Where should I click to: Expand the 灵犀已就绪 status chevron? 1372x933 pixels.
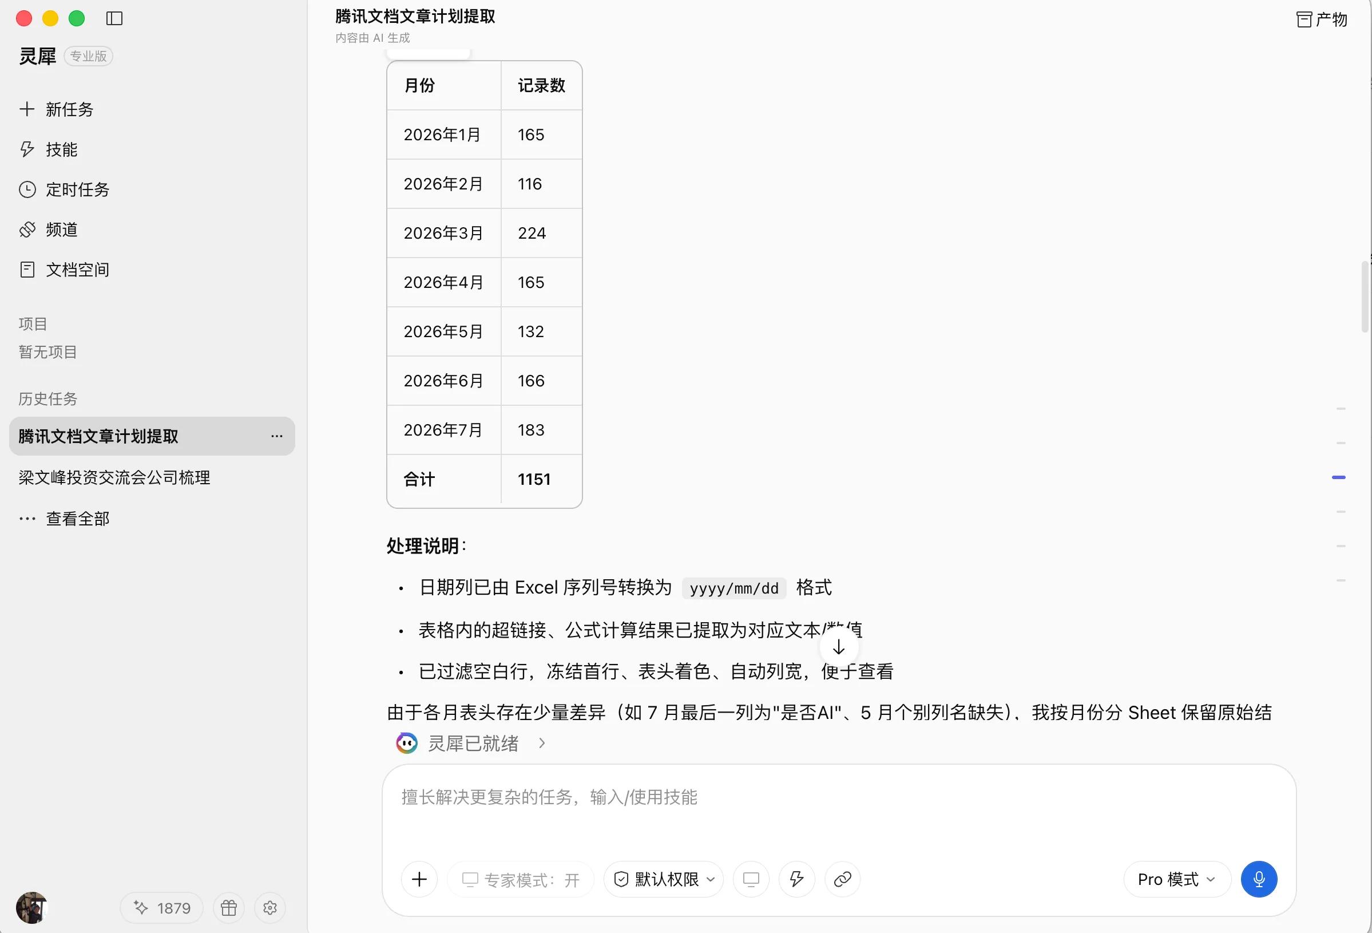coord(542,743)
